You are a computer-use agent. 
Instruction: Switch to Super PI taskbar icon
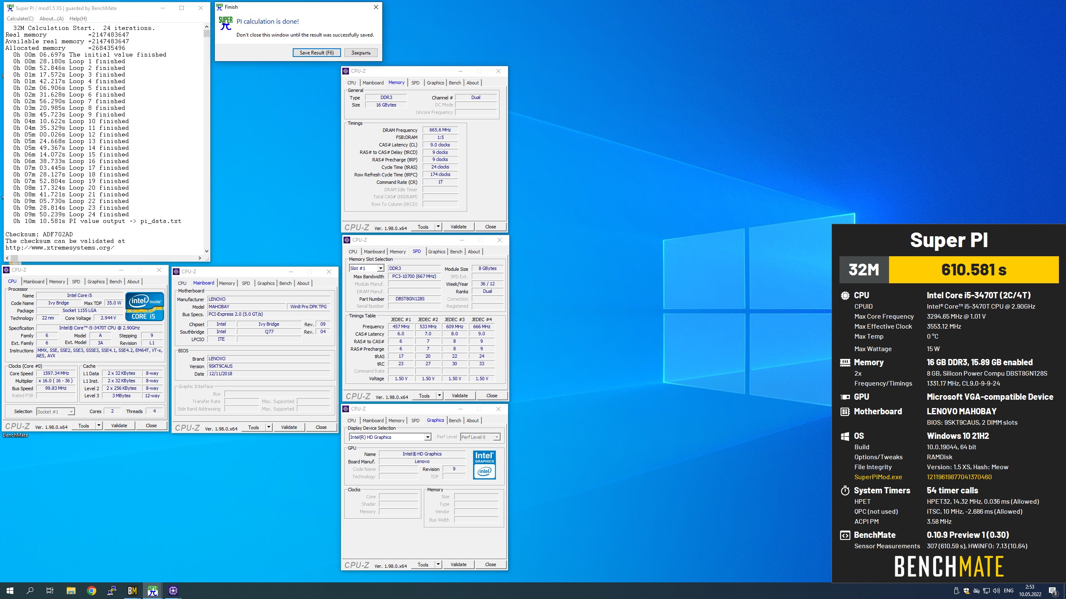[153, 591]
